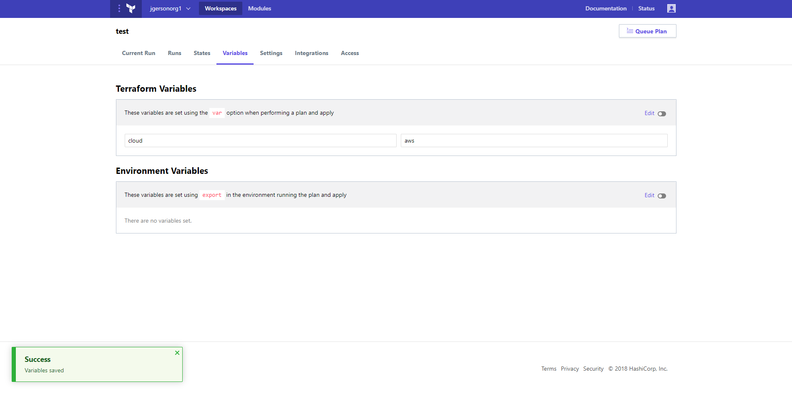Open the Settings tab
This screenshot has height=394, width=792.
click(x=271, y=53)
